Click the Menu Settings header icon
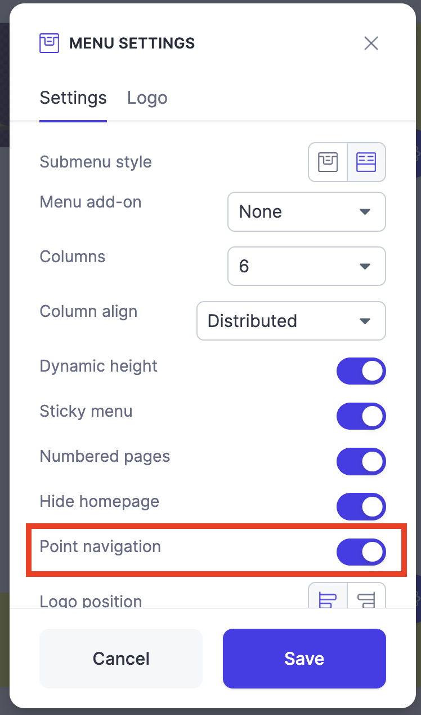The width and height of the screenshot is (421, 715). tap(50, 43)
